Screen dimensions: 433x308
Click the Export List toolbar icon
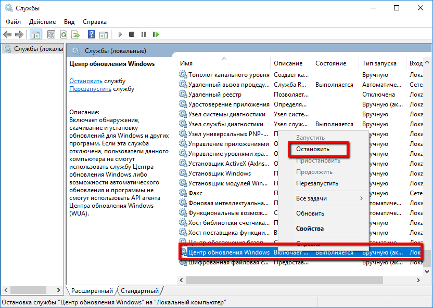pyautogui.click(x=75, y=34)
